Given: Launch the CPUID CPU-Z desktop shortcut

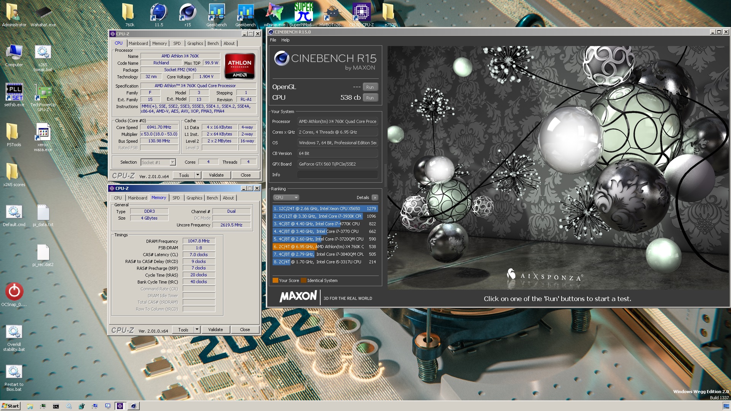Looking at the screenshot, I should [x=361, y=14].
